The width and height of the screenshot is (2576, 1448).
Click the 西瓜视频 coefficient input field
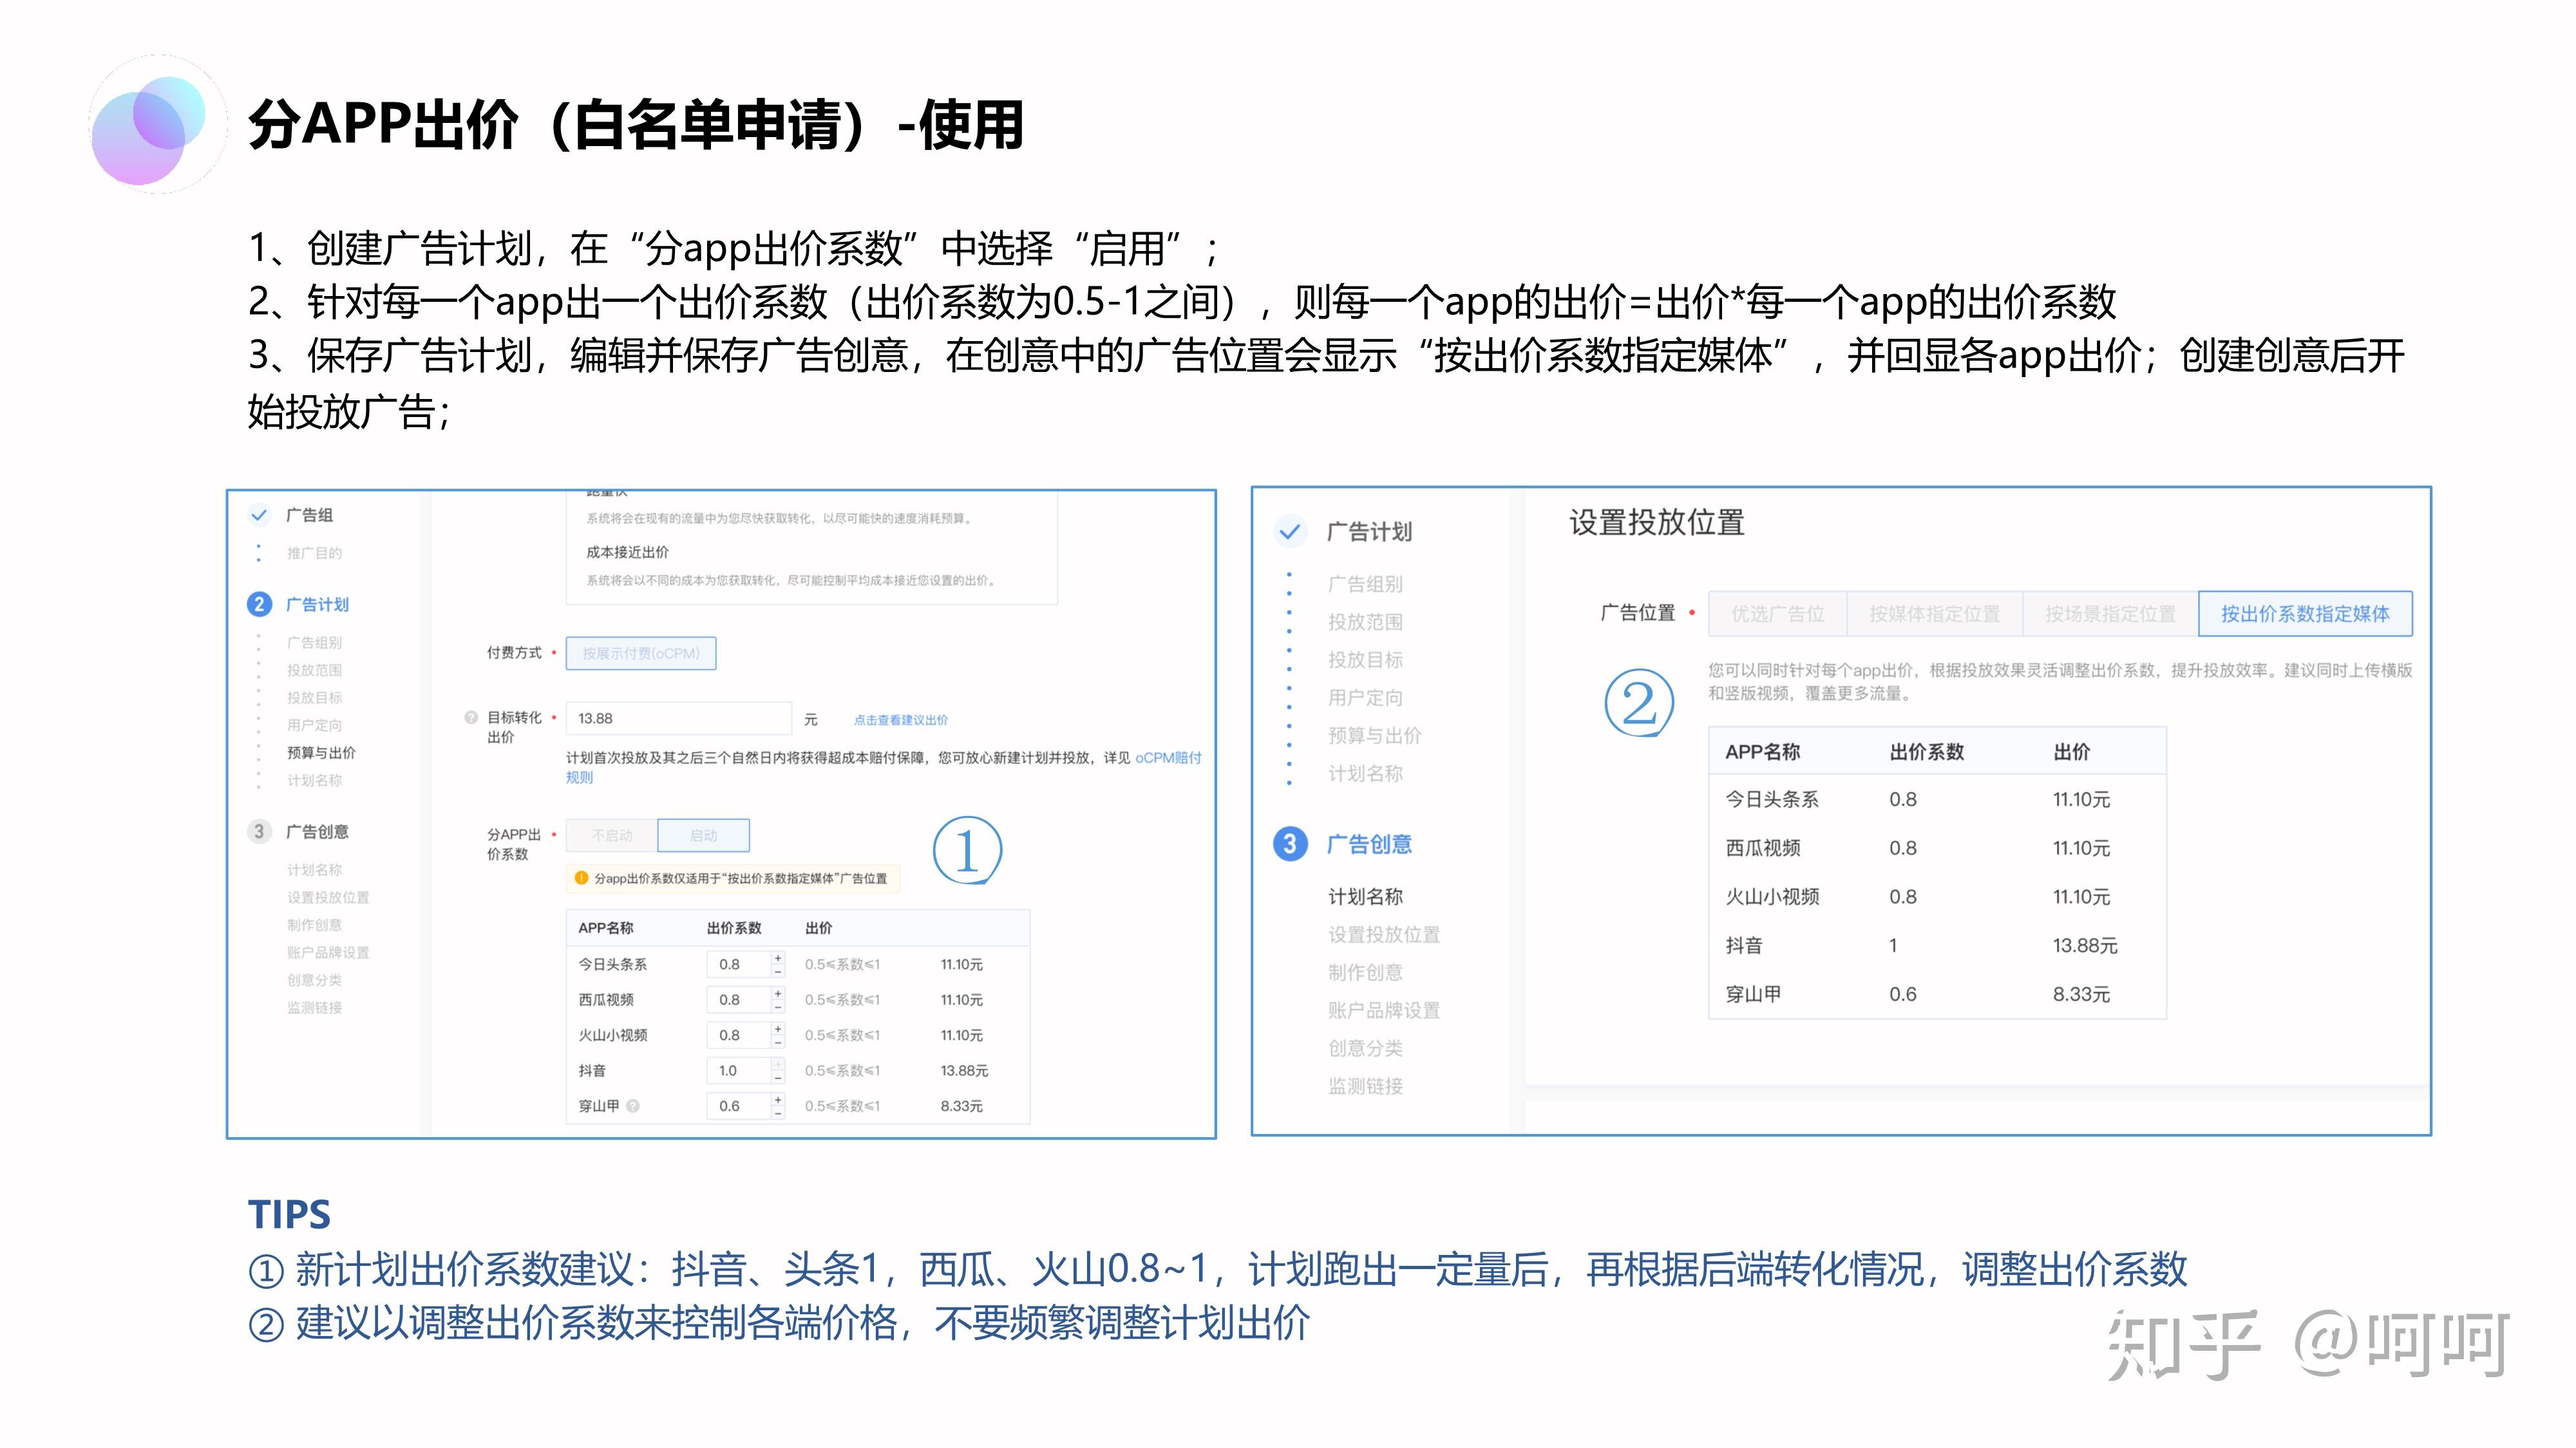coord(739,999)
